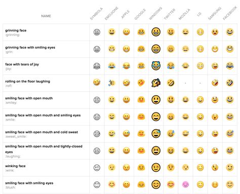Select the Facebook smiling face with cold sweat emoji

(230, 133)
